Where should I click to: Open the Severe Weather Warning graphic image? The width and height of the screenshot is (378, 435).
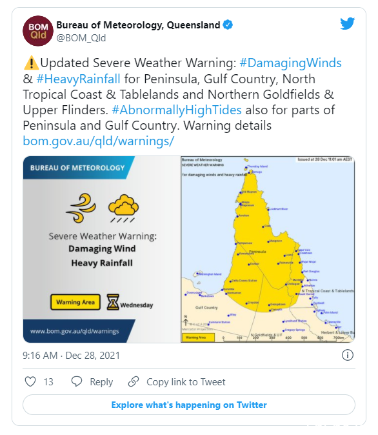(102, 249)
